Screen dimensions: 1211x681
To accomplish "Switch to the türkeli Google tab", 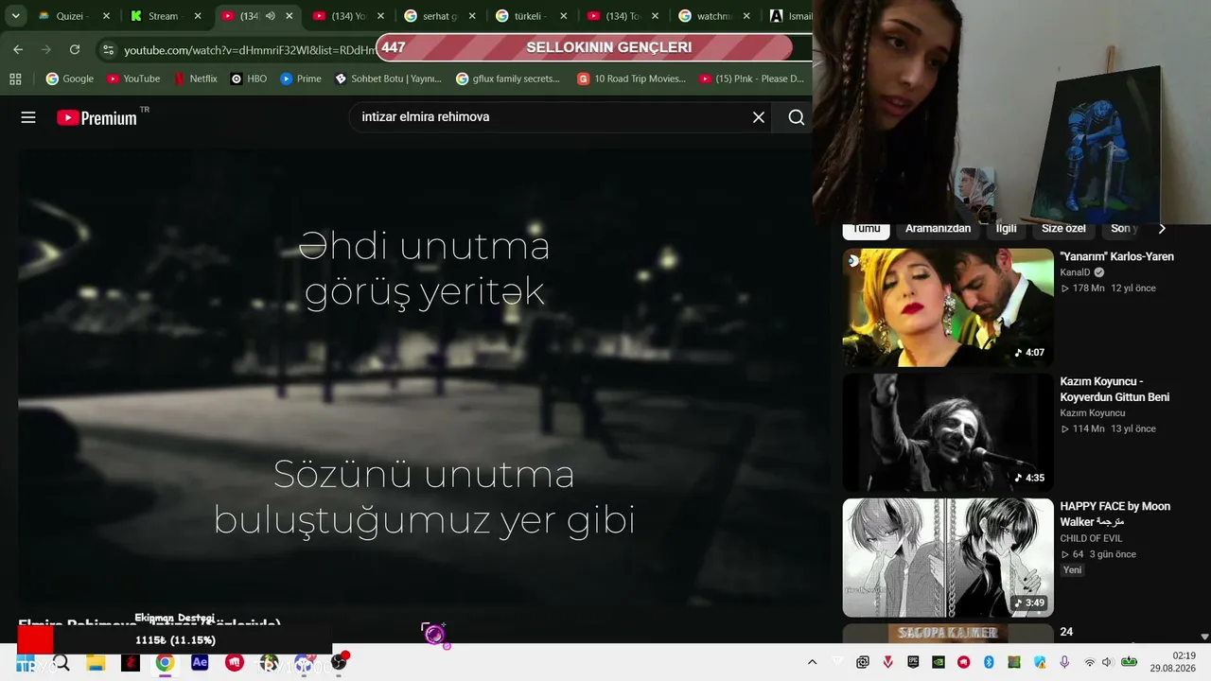I will pos(530,16).
